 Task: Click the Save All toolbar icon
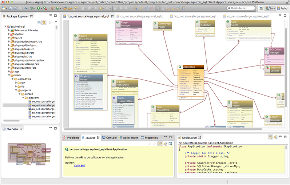coord(15,8)
